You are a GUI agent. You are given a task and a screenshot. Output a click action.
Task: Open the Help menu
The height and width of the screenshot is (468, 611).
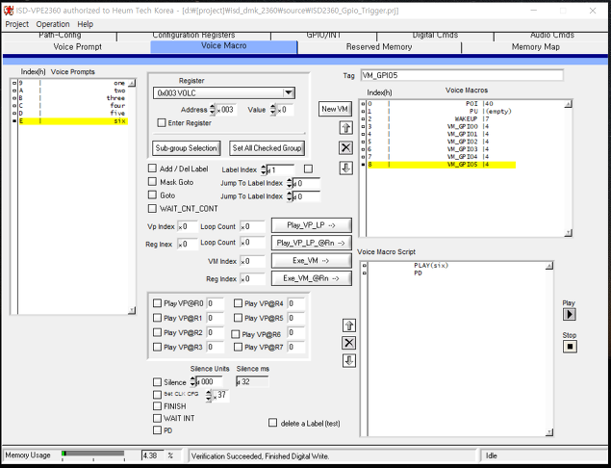85,24
